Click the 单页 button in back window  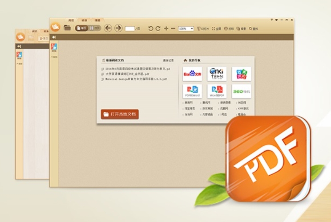44,38
